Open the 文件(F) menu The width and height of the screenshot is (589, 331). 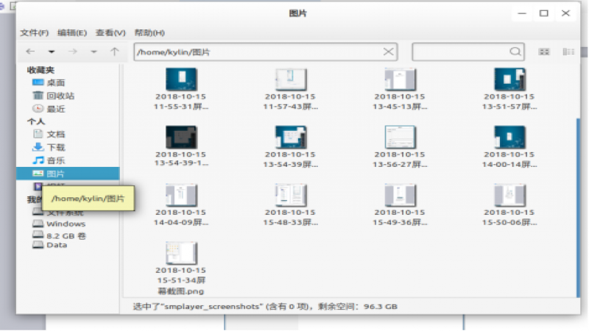[34, 33]
